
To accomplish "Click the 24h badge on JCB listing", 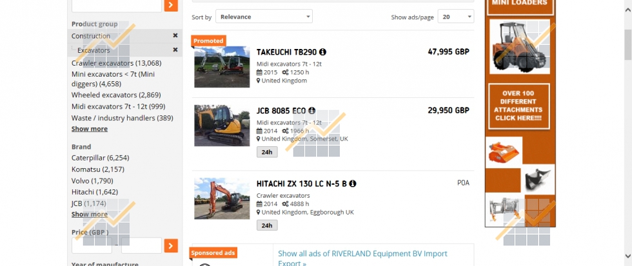I will pos(267,152).
